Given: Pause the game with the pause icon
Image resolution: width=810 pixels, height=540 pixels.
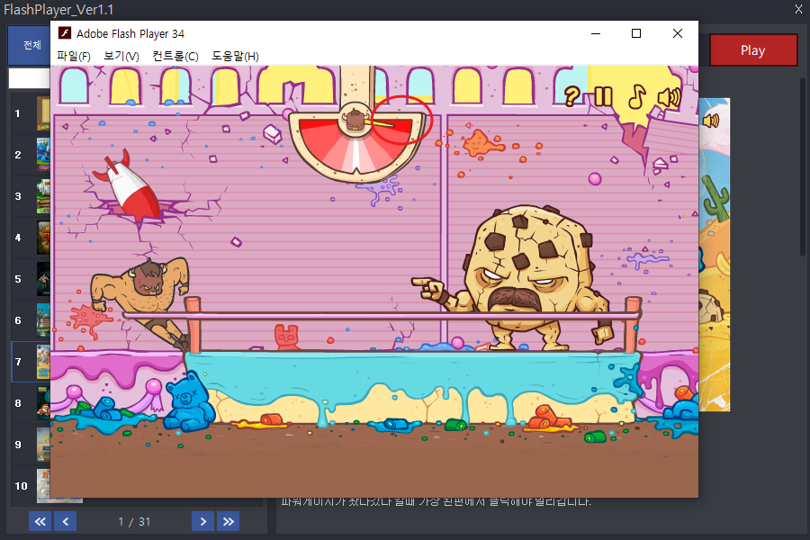Looking at the screenshot, I should pyautogui.click(x=603, y=96).
